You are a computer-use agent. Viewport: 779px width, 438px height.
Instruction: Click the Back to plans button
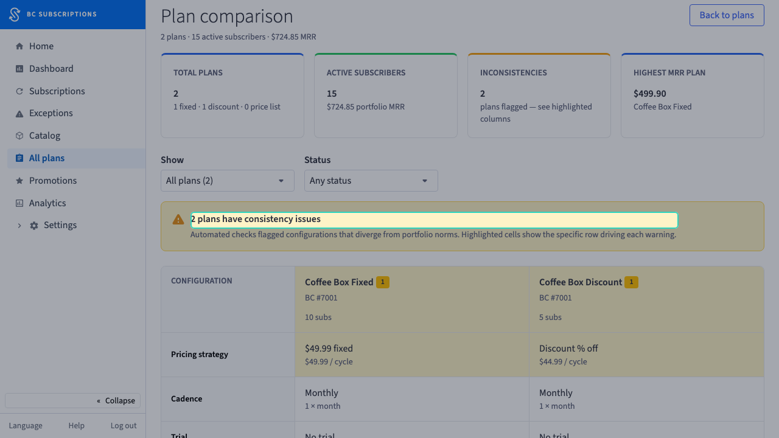tap(727, 15)
